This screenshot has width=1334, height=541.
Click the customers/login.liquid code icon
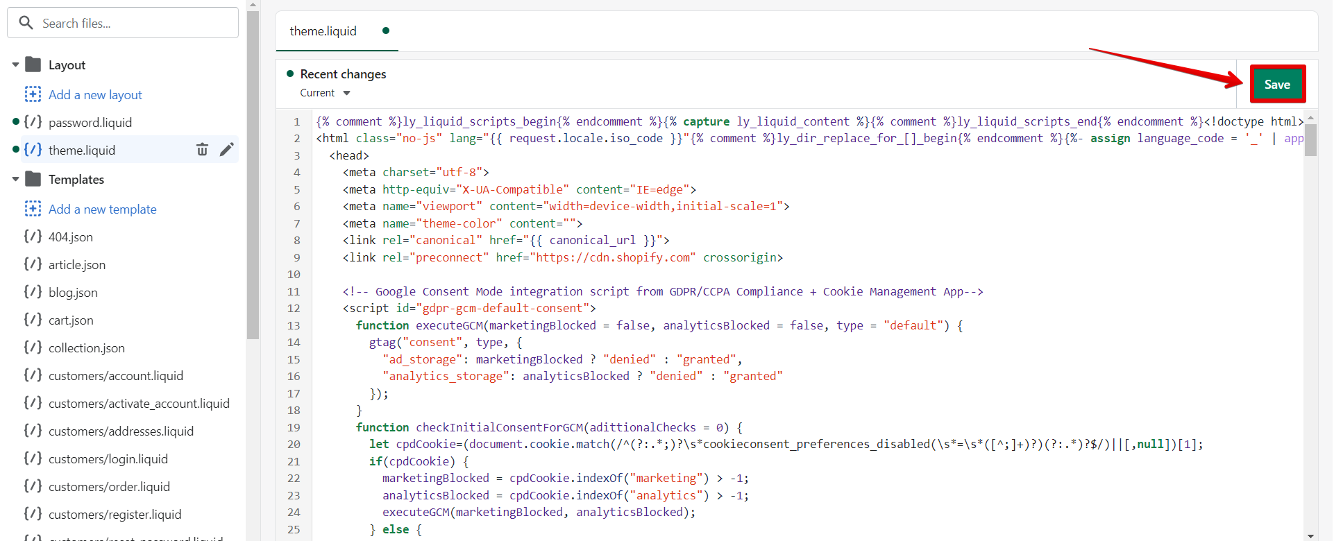[x=33, y=458]
